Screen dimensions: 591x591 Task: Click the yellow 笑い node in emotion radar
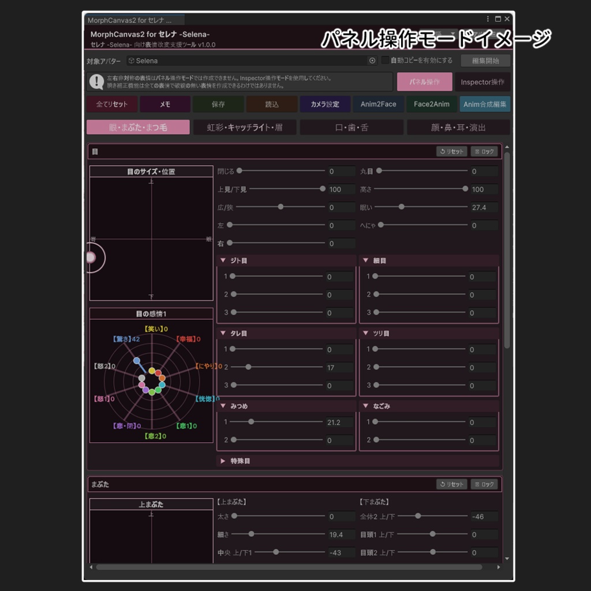(x=152, y=371)
